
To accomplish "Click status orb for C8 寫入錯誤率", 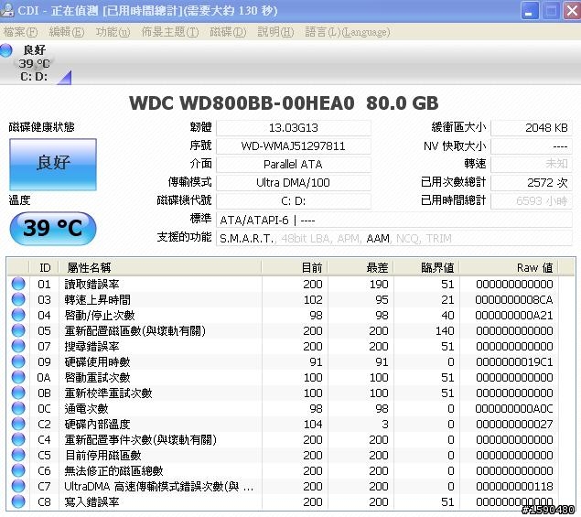I will pyautogui.click(x=18, y=501).
